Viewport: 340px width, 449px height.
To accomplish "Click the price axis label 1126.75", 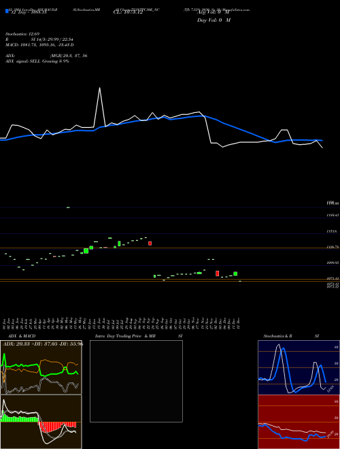I will pos(333,246).
